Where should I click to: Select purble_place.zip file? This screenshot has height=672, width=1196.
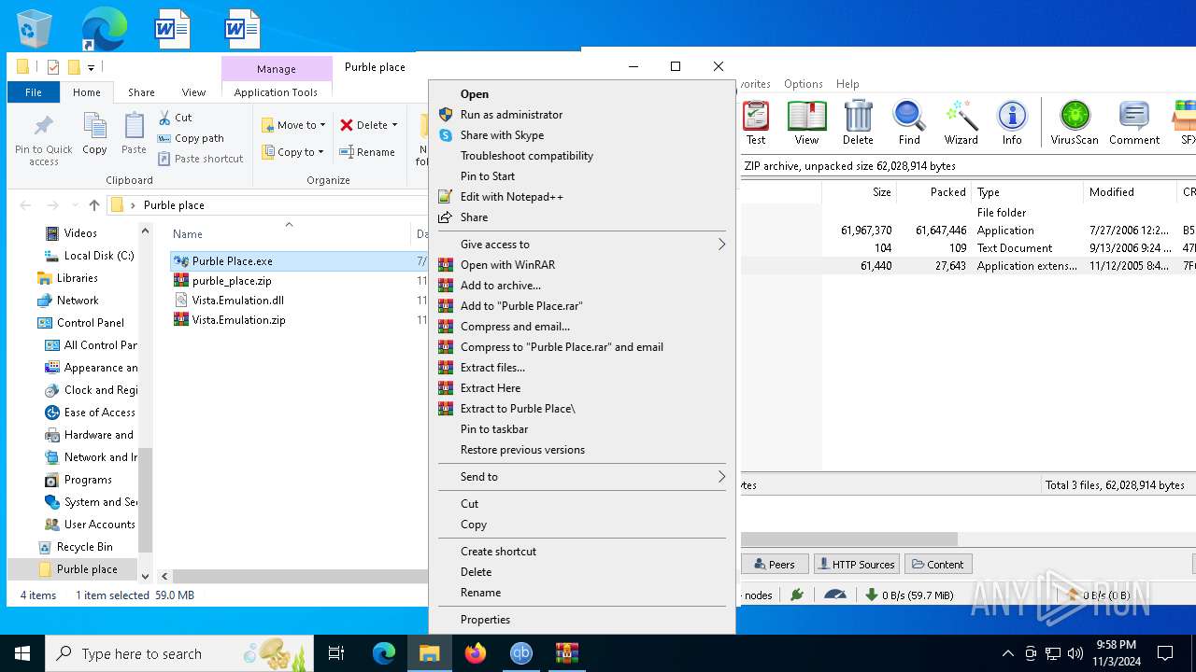tap(232, 281)
